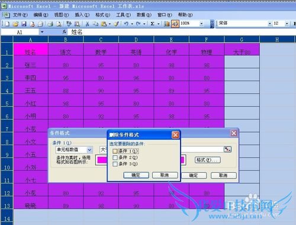Open the 宋体 font name dropdown
This screenshot has width=296, height=225.
pos(269,24)
